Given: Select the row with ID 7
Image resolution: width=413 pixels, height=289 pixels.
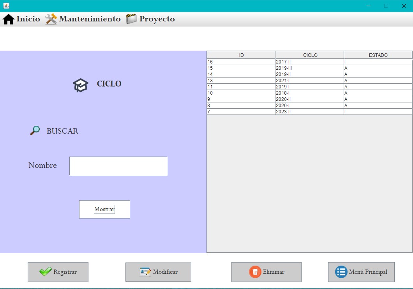Looking at the screenshot, I should (x=309, y=112).
